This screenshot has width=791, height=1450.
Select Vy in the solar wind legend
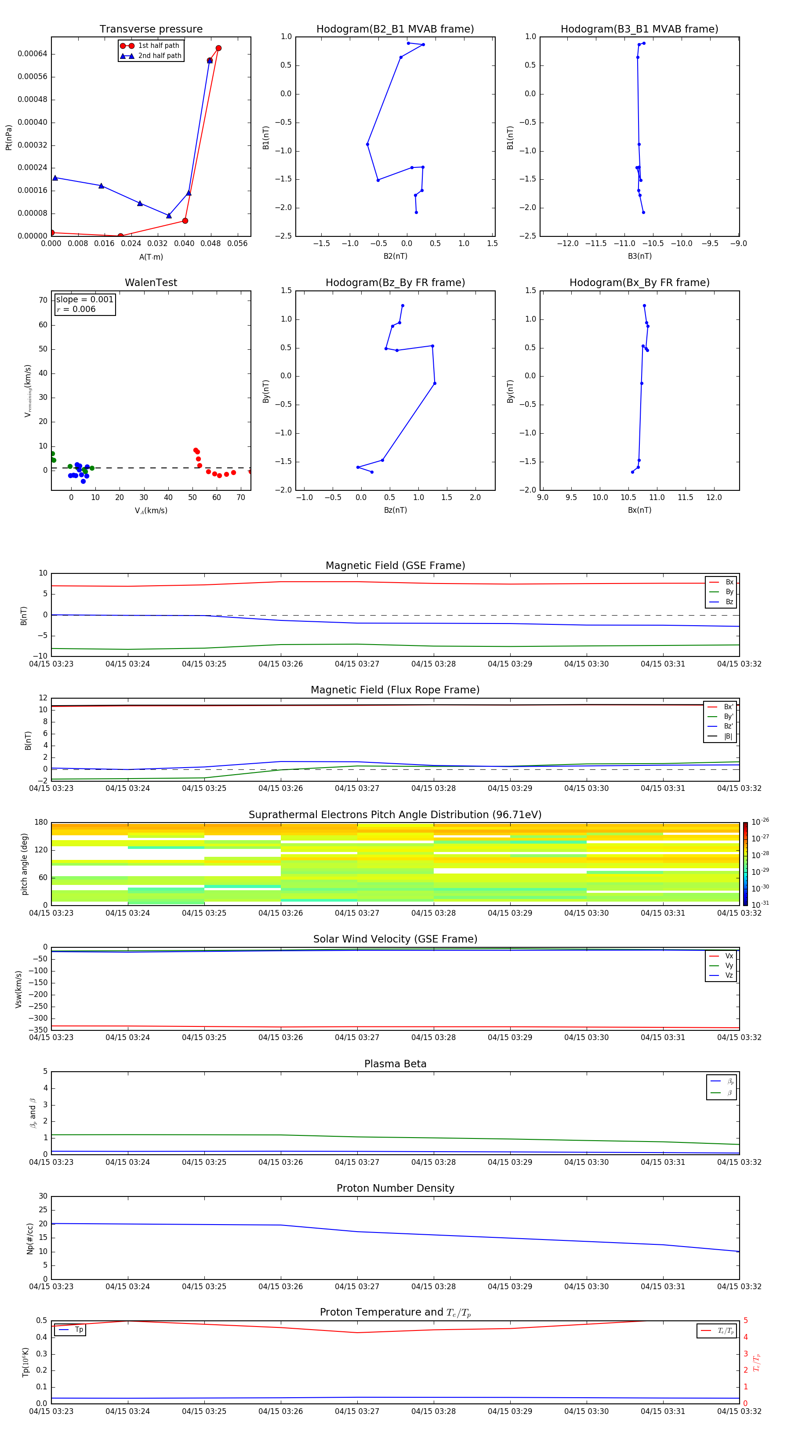(721, 965)
